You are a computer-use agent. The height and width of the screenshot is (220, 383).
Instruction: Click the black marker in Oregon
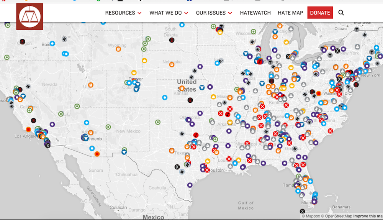[x=23, y=41]
